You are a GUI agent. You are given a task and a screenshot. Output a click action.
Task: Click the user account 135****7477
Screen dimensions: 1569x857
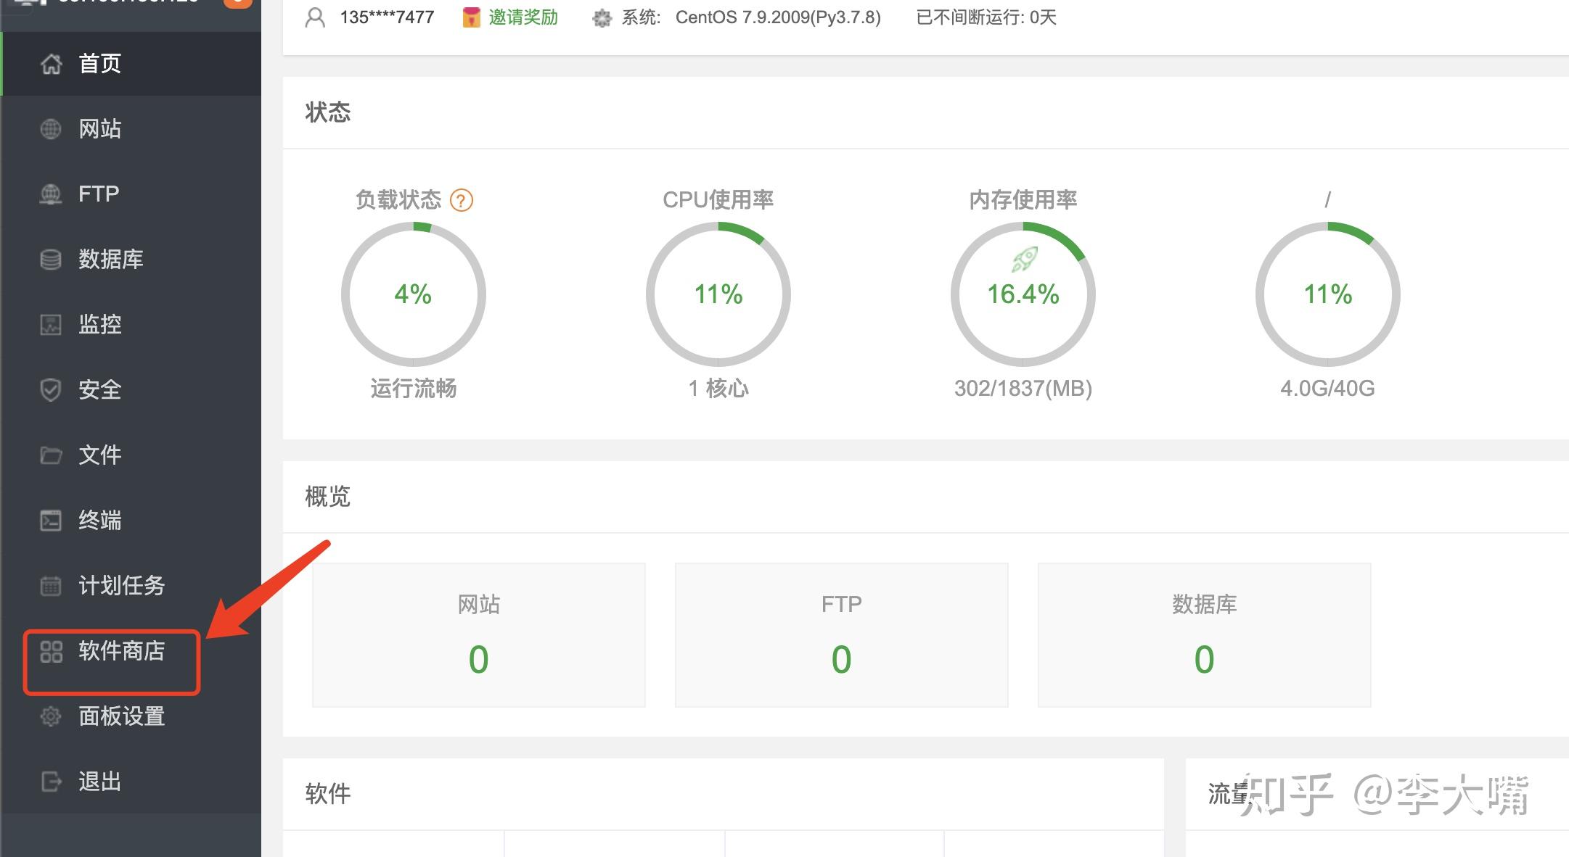pyautogui.click(x=386, y=17)
